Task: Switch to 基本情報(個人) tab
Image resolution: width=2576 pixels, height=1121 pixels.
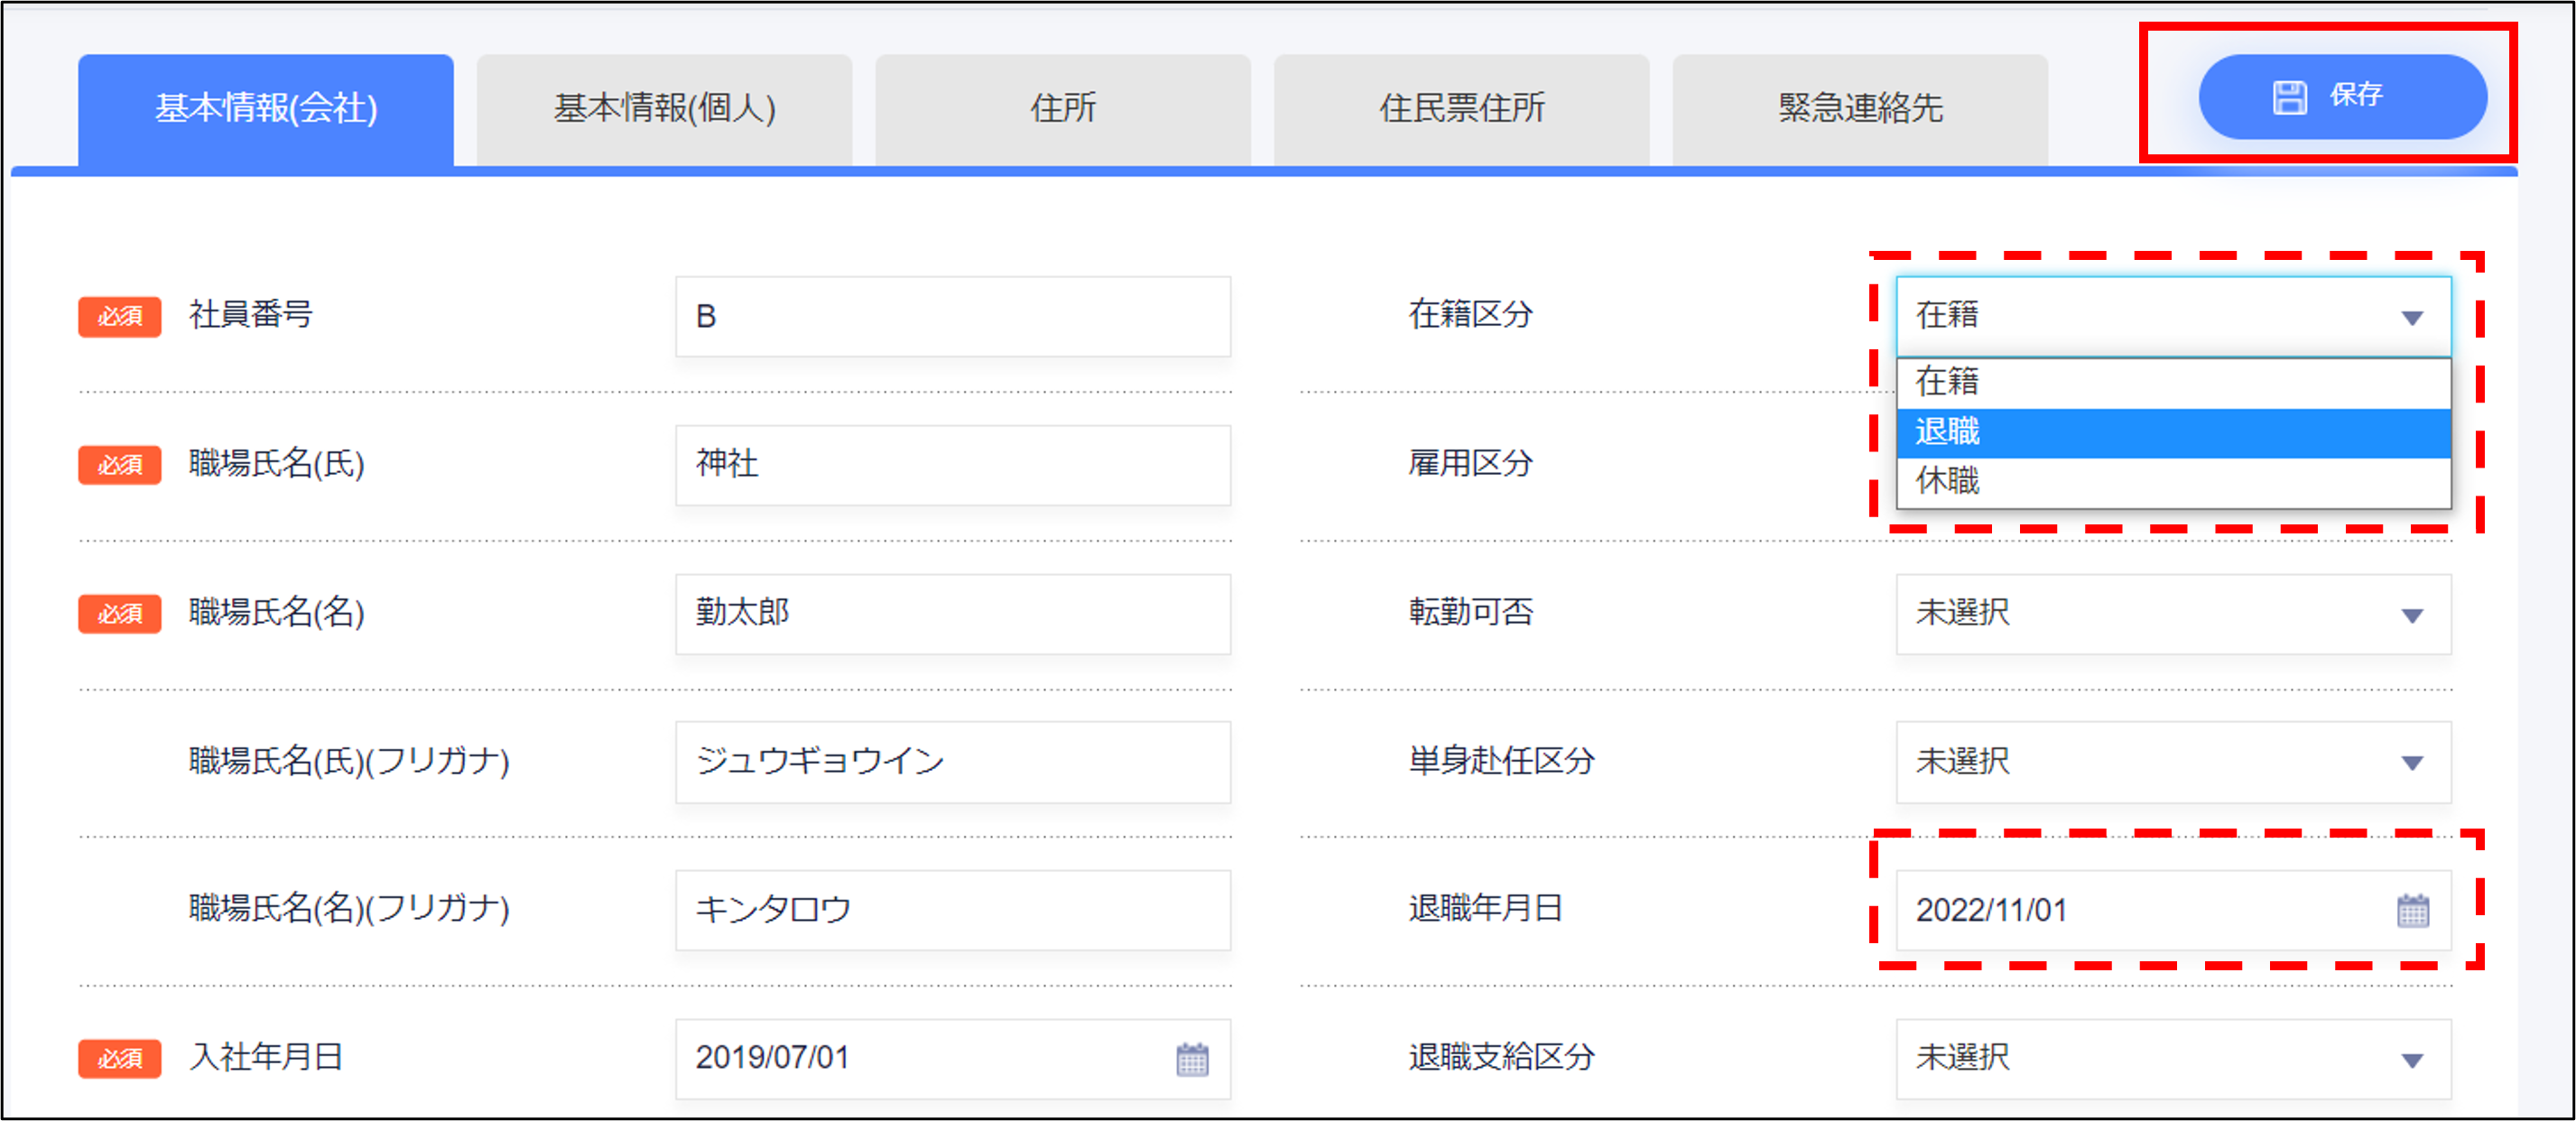Action: (664, 109)
